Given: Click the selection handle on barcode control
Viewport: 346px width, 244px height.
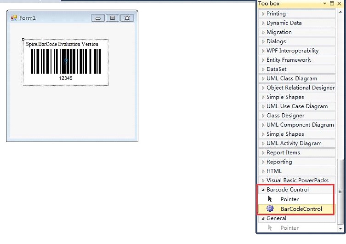Looking at the screenshot, I should (x=23, y=39).
